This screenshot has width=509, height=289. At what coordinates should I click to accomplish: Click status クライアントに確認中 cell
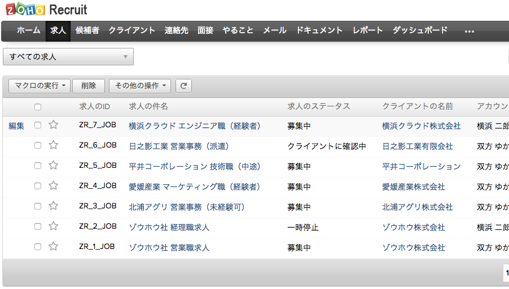[327, 146]
